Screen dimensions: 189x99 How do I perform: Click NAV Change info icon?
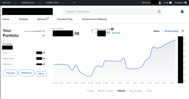tap(112, 29)
